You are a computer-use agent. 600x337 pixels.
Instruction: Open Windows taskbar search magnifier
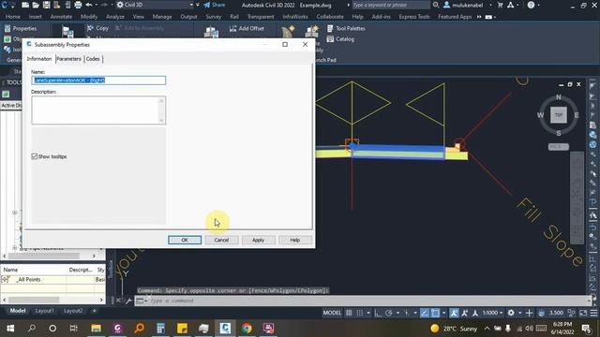(32, 329)
